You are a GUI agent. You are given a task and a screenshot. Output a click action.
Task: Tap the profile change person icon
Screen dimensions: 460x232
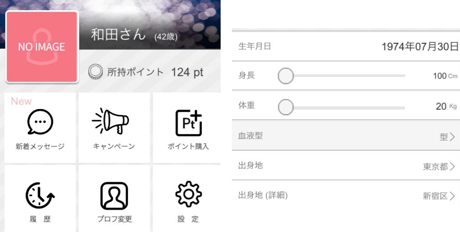(114, 195)
